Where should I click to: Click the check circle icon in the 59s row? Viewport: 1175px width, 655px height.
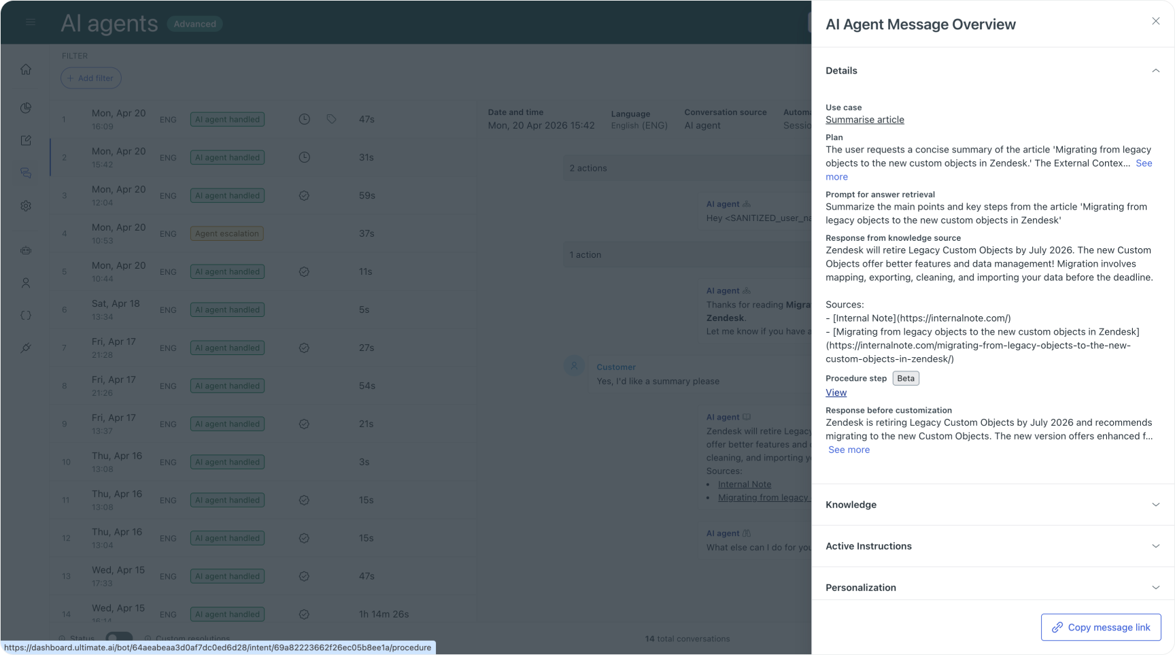[x=305, y=195]
